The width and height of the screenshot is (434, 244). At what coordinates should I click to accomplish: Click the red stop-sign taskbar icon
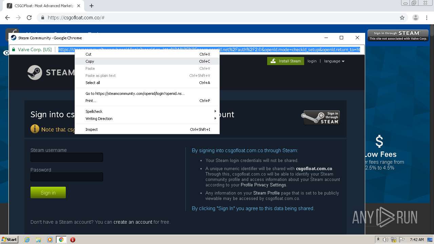click(x=73, y=240)
